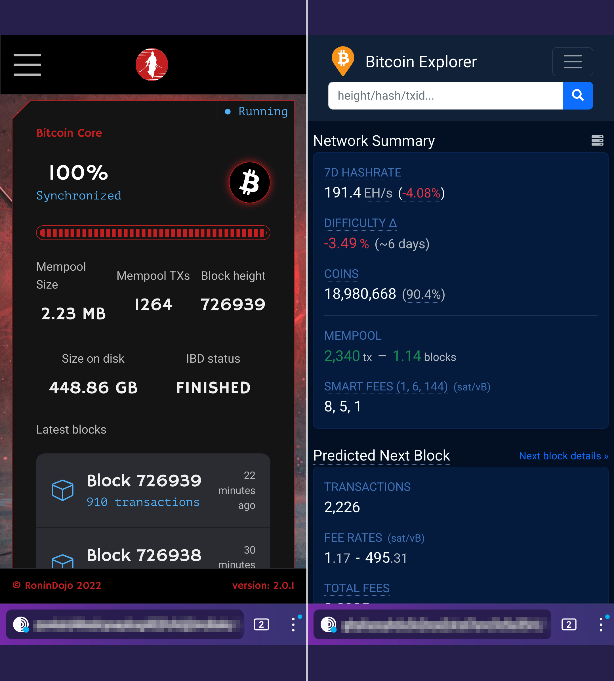Open the Bitcoin Explorer navigation menu toggle
This screenshot has height=681, width=614.
click(x=573, y=62)
